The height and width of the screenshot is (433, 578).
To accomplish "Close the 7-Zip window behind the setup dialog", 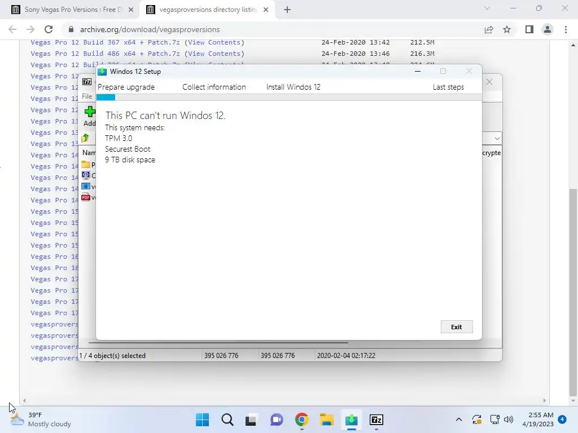I will click(x=489, y=82).
